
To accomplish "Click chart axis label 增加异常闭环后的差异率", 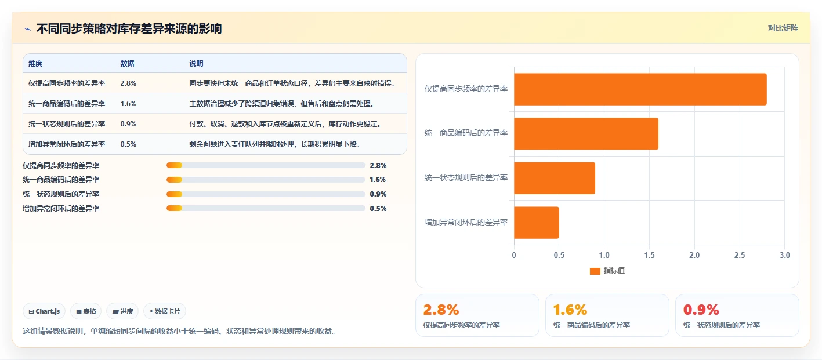I will pyautogui.click(x=466, y=222).
